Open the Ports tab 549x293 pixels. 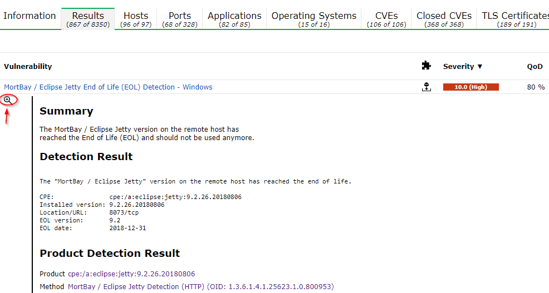(x=180, y=19)
